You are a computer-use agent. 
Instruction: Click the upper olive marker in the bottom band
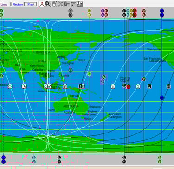(160, 157)
